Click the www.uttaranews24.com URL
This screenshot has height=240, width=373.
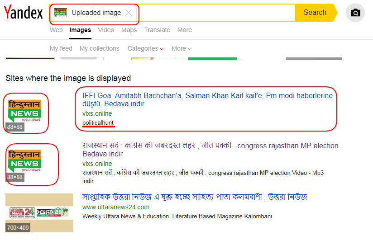coord(116,207)
